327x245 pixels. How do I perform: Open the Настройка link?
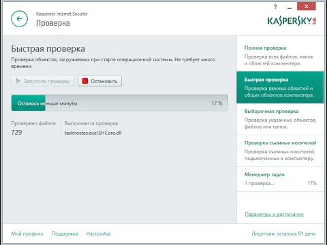pyautogui.click(x=98, y=233)
